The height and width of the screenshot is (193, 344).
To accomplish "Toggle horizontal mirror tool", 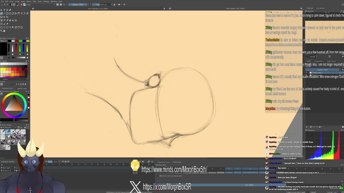I will 114,5.
